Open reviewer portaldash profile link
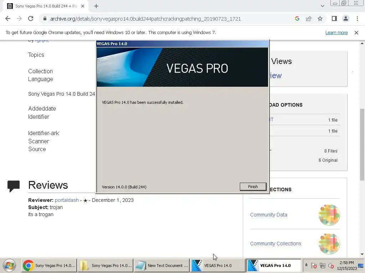This screenshot has height=273, width=365. pyautogui.click(x=67, y=200)
